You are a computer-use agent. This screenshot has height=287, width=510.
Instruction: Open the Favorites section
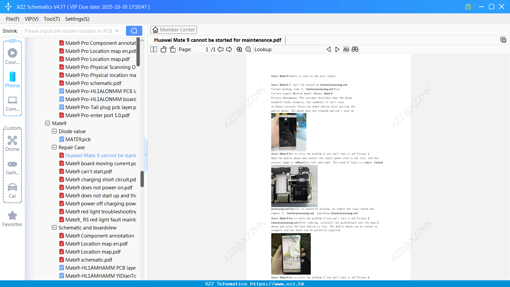[x=12, y=219]
